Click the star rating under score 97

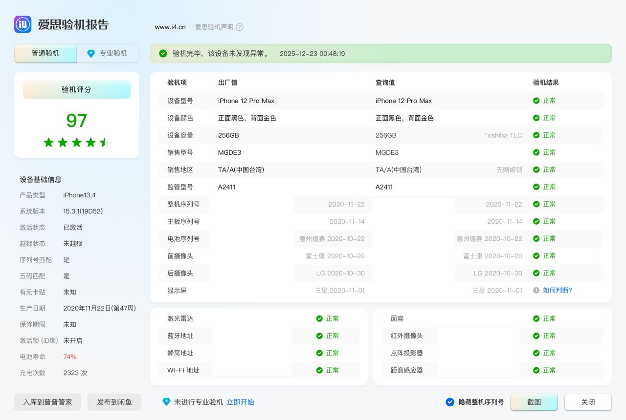click(77, 143)
